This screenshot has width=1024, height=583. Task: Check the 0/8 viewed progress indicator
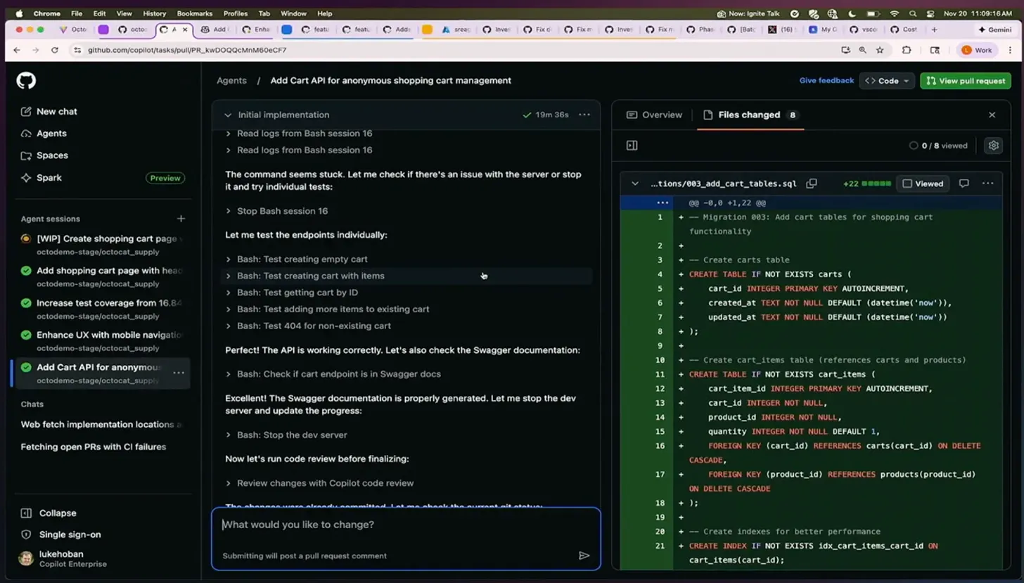(x=939, y=145)
